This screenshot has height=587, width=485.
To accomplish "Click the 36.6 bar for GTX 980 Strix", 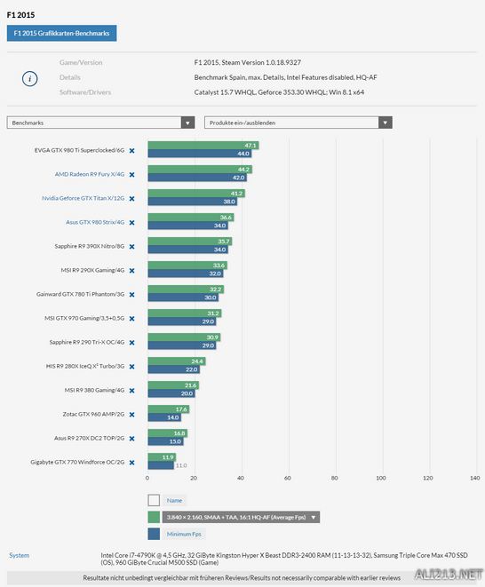I will 191,218.
